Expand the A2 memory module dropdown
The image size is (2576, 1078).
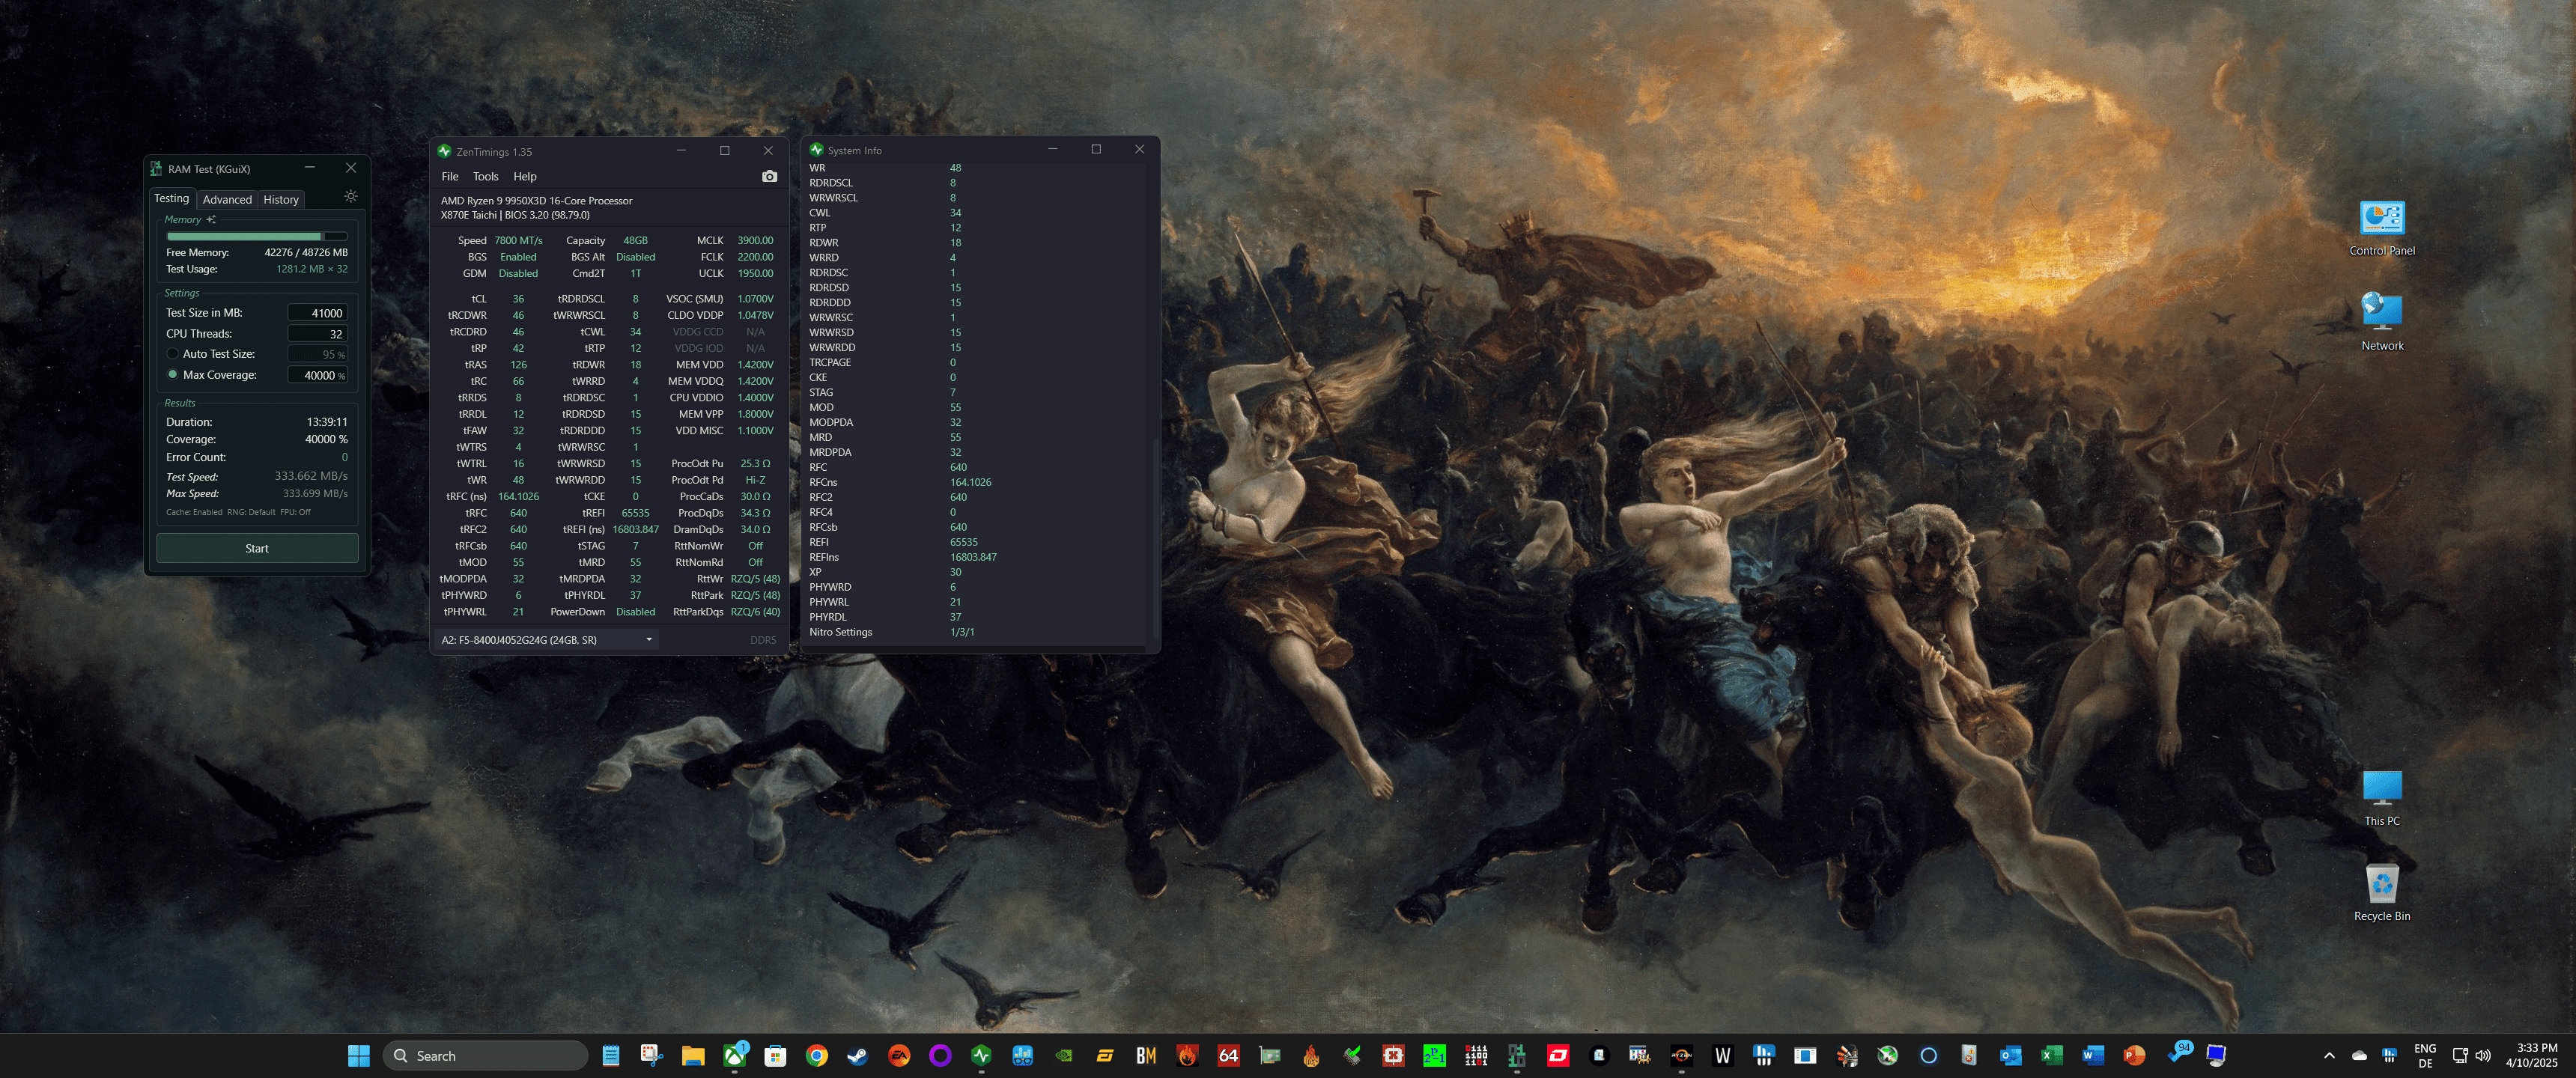coord(648,640)
